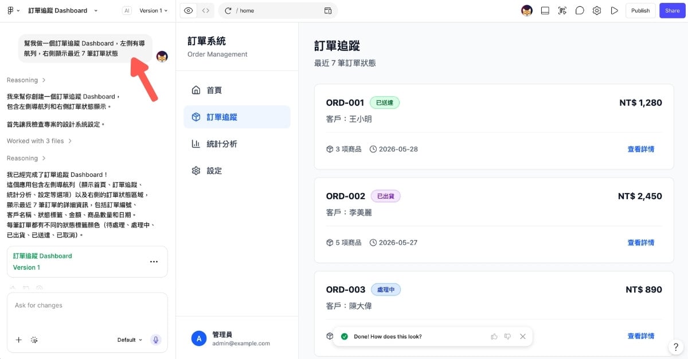Click the 2026-05-28 date
This screenshot has width=688, height=359.
point(398,149)
